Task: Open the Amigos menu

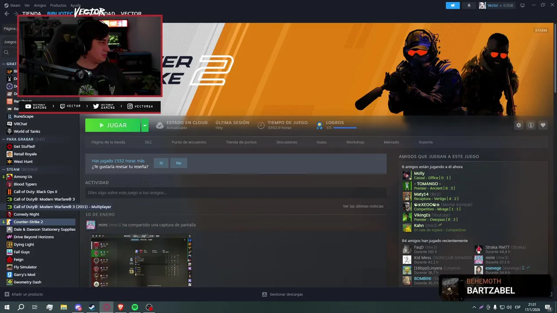Action: tap(40, 5)
